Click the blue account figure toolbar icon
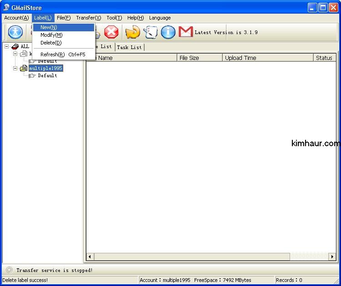Viewport: 341px width, 286px height. [x=16, y=32]
